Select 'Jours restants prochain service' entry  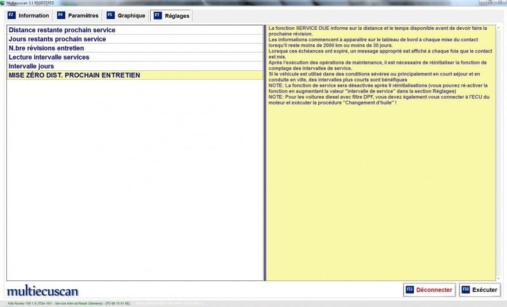[57, 39]
